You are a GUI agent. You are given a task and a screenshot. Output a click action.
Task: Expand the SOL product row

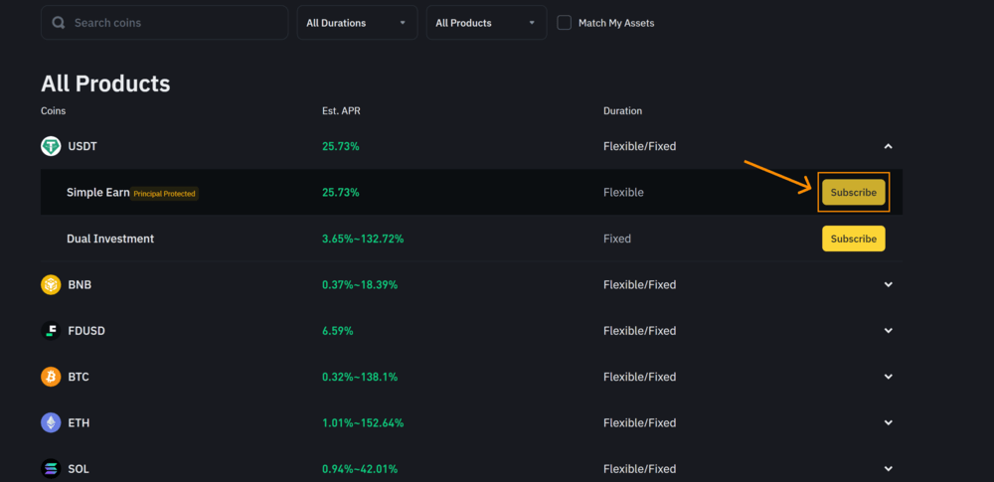coord(889,468)
